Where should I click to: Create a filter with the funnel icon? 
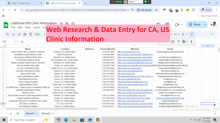pyautogui.click(x=178, y=42)
